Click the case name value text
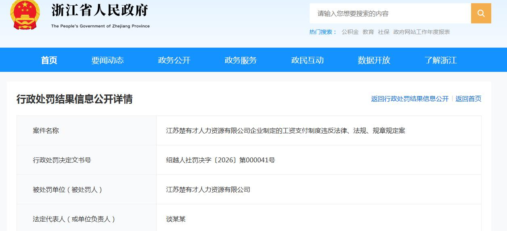This screenshot has height=231, width=507. pos(285,131)
